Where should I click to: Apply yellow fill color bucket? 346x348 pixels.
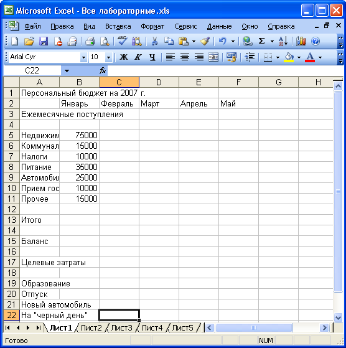[x=289, y=57]
